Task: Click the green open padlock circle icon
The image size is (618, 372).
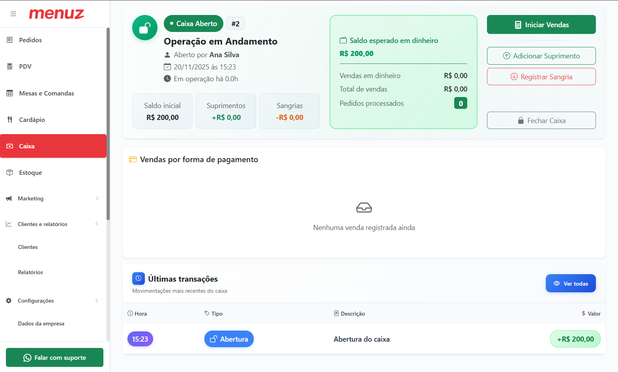Action: click(145, 28)
